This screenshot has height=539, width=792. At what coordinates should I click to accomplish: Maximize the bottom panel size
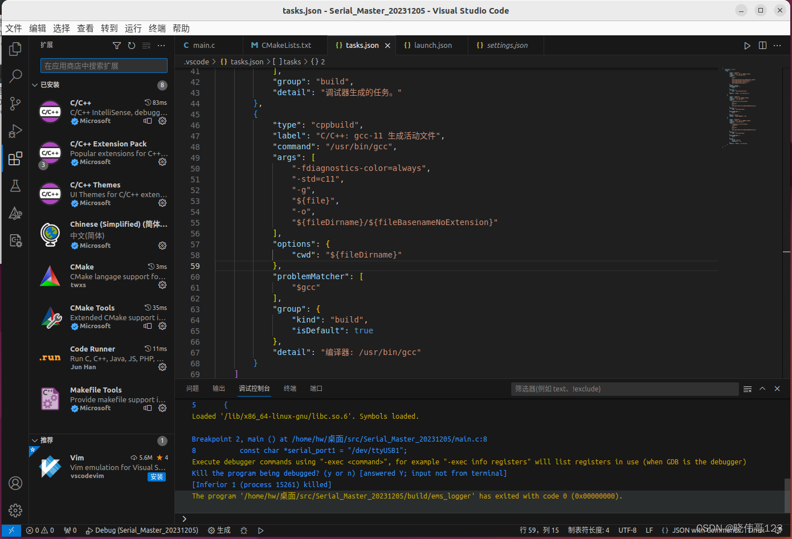(x=762, y=389)
